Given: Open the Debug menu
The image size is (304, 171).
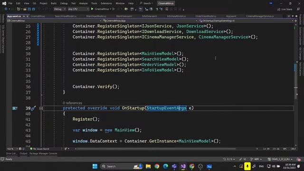Looking at the screenshot, I should [64, 3].
